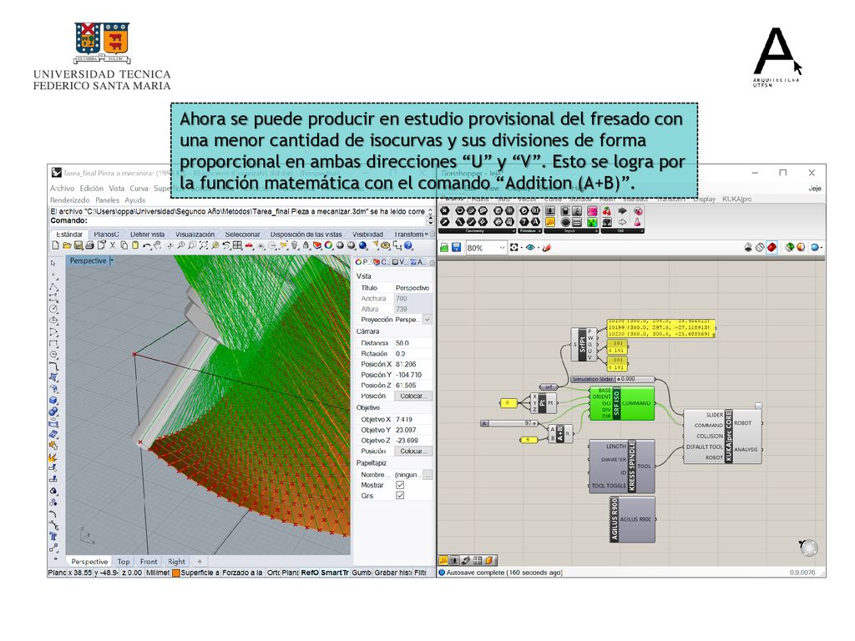855x641 pixels.
Task: Adjust the Simulation Slider in Grasshopper canvas
Action: point(612,379)
